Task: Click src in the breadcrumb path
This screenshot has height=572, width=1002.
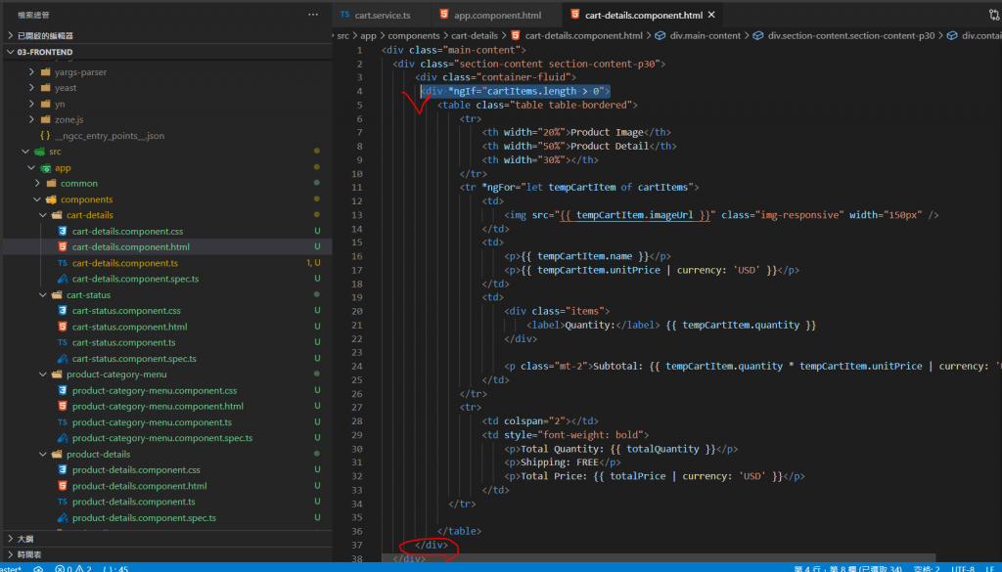Action: pyautogui.click(x=343, y=36)
